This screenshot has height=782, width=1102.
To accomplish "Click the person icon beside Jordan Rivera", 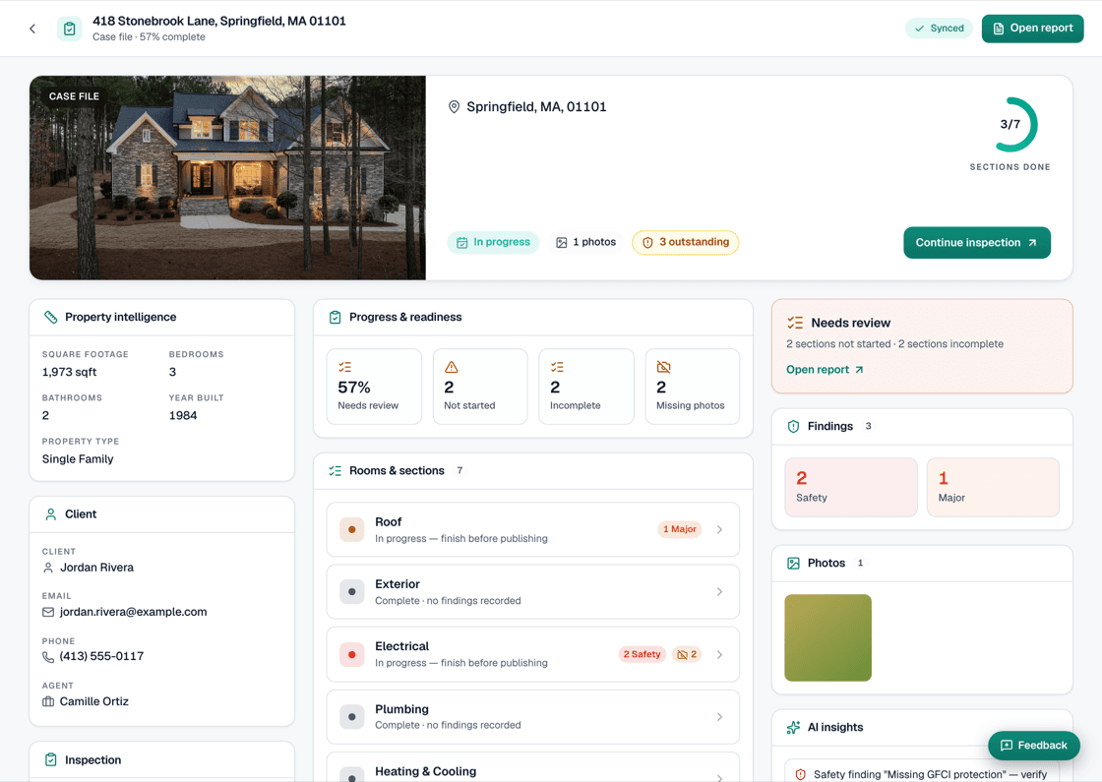I will pyautogui.click(x=48, y=568).
